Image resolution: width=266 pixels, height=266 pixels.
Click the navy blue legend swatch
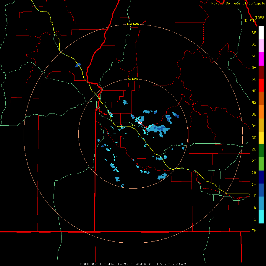click(x=261, y=177)
